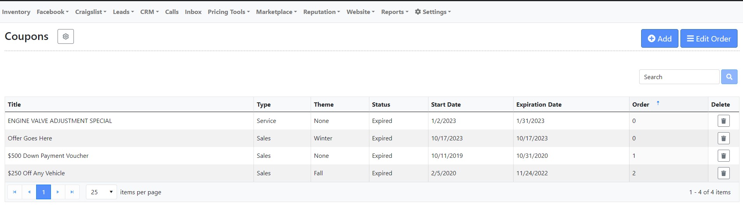
Task: Open the Settings dropdown menu
Action: (x=433, y=12)
